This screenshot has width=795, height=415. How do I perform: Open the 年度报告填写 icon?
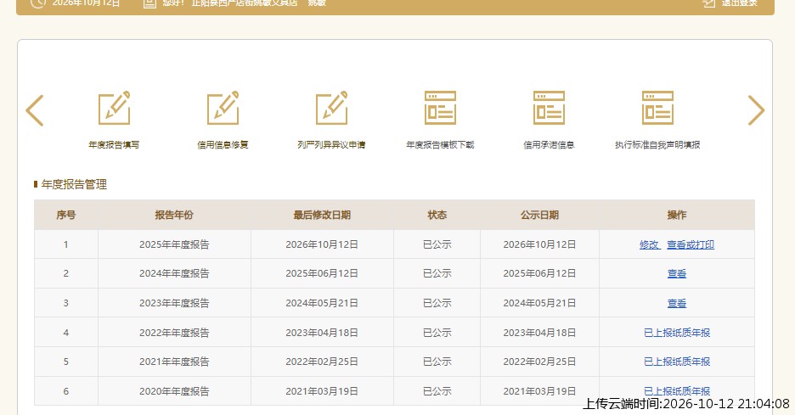click(x=114, y=108)
